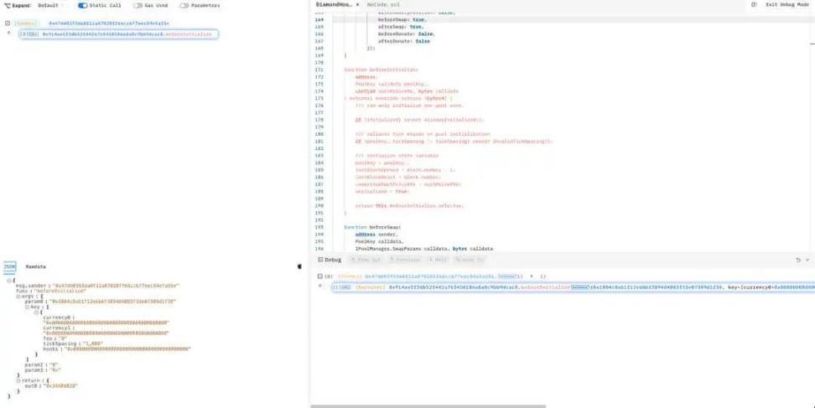Switch to the Rawdata tab
The image size is (815, 408).
[x=35, y=266]
